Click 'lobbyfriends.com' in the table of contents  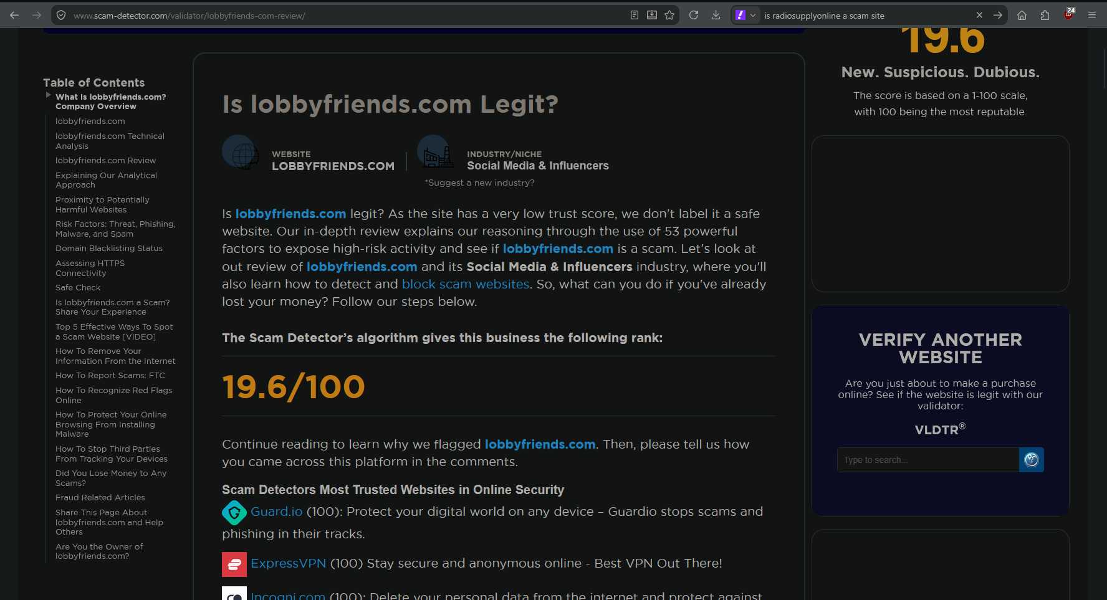(90, 121)
